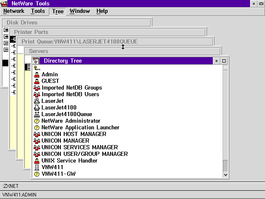
Task: Select UNICON USER/GROUP MANAGER text
Action: coord(84,154)
